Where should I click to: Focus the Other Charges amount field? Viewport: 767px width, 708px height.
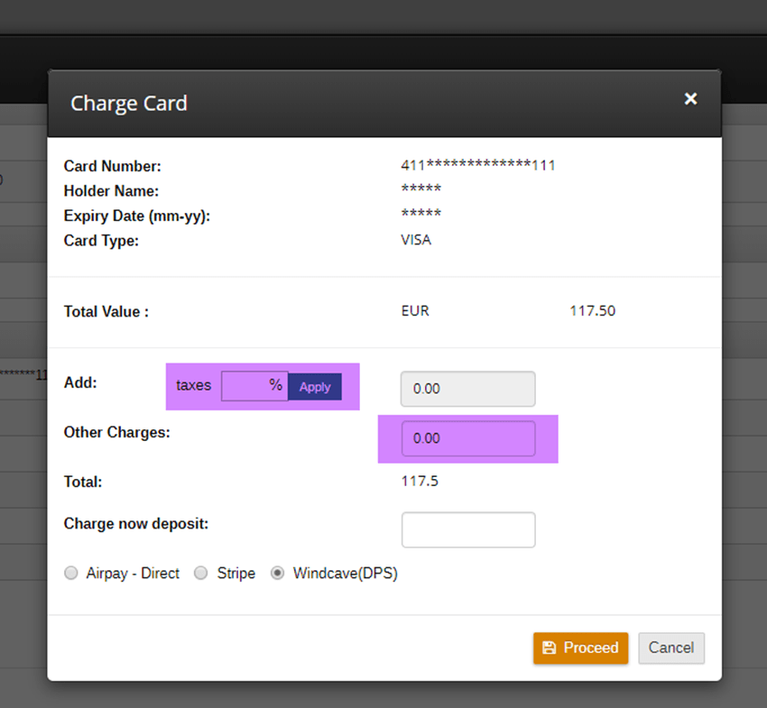467,438
